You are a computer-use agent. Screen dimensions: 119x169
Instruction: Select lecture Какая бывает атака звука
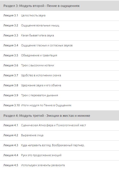tap(59, 36)
